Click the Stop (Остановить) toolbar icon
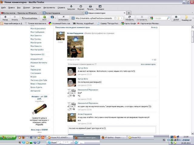194x145 pixels. point(142,17)
